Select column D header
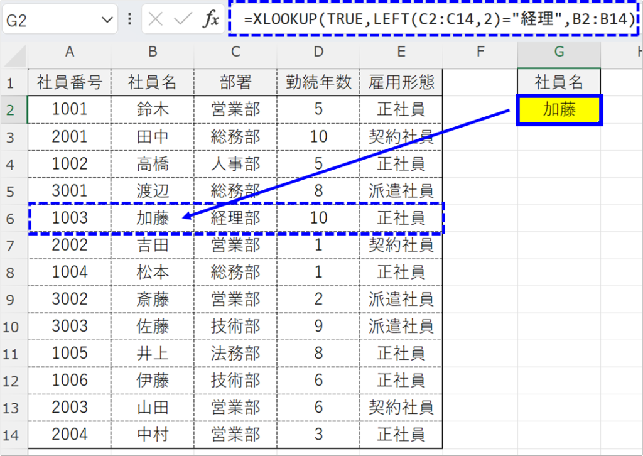The height and width of the screenshot is (456, 643). pos(318,52)
